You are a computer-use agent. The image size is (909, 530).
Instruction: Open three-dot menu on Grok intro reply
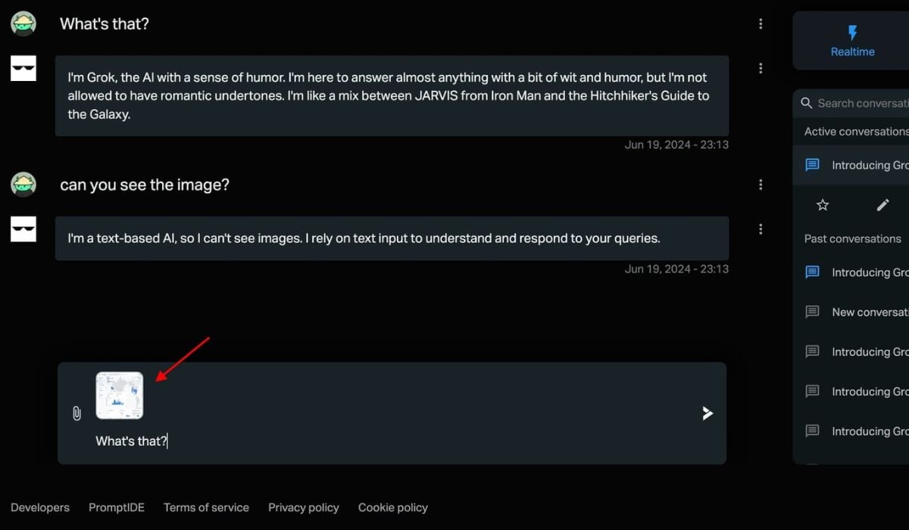(761, 68)
